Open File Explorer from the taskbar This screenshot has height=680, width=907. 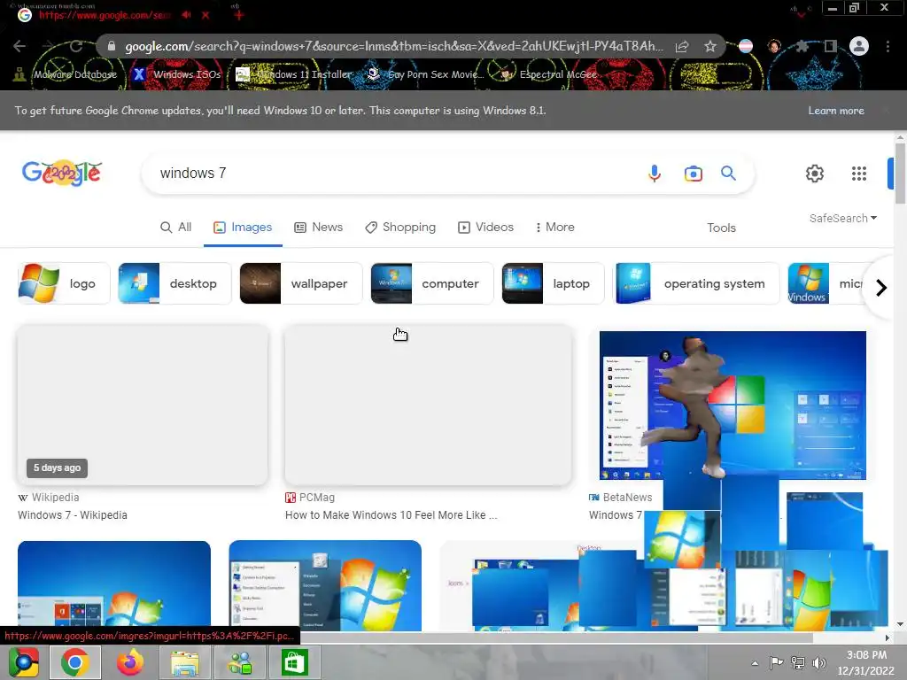click(185, 662)
